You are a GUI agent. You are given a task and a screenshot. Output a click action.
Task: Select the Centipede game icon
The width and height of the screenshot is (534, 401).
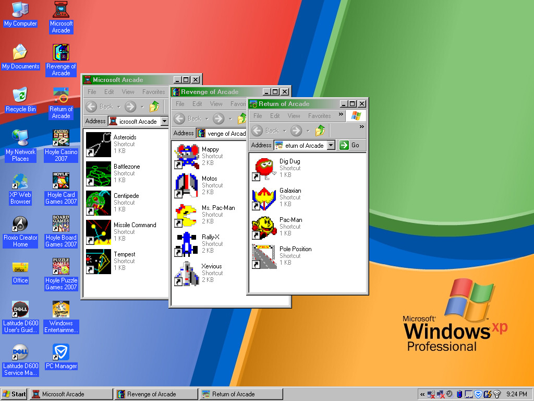click(x=99, y=203)
